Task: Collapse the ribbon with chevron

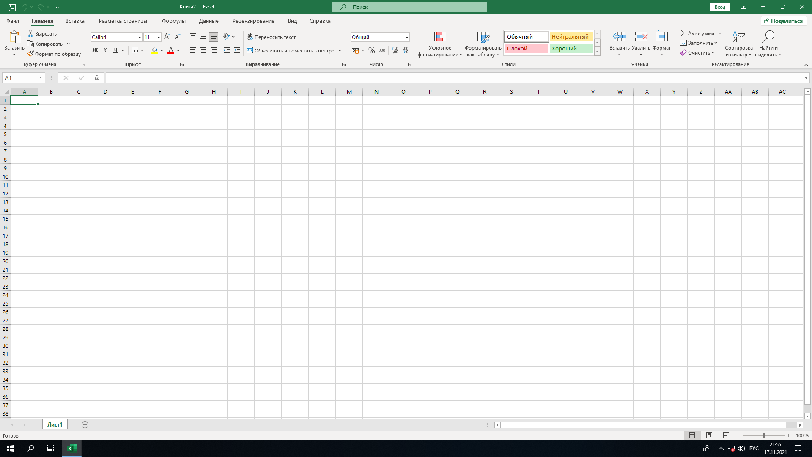Action: click(x=806, y=65)
